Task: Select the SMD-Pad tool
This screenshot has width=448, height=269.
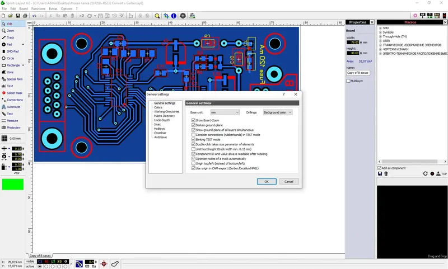Action: tap(12, 51)
